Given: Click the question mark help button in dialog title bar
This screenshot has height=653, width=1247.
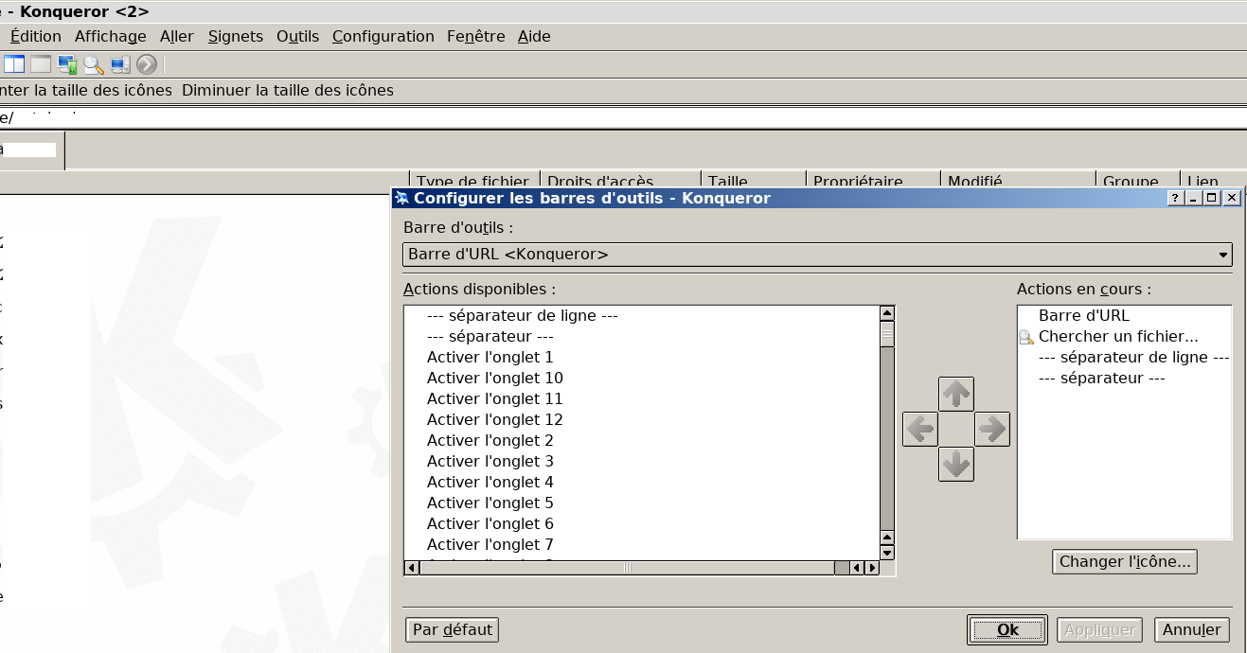Looking at the screenshot, I should click(1175, 198).
